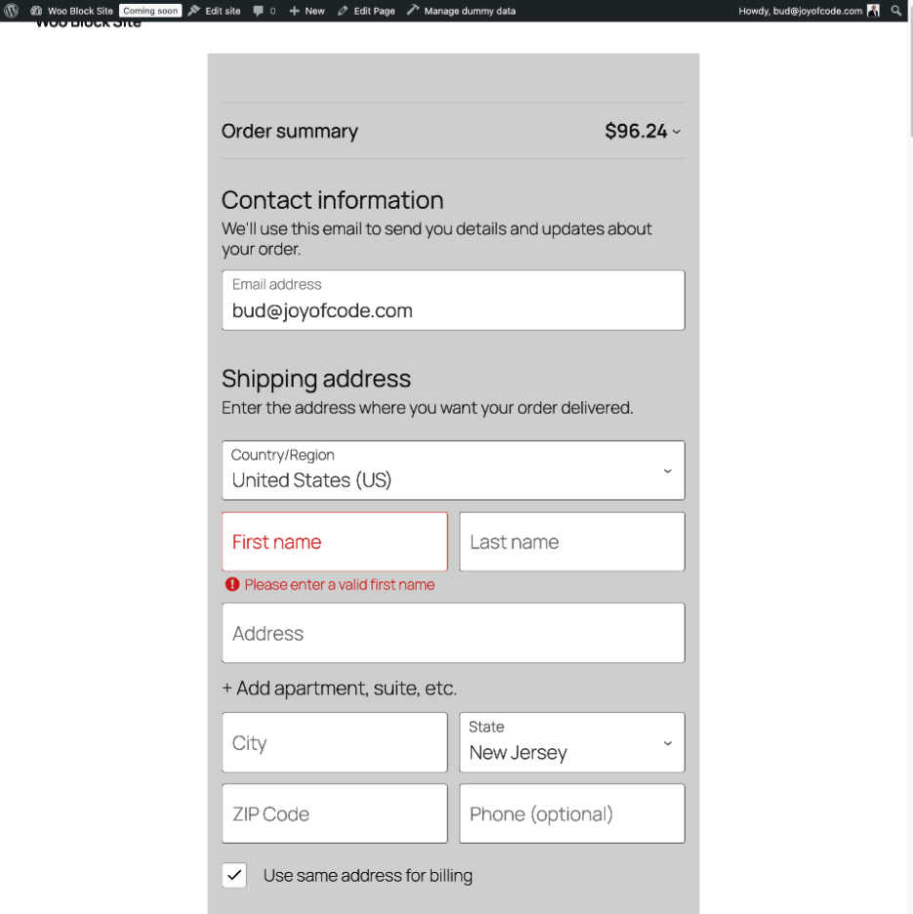Click the Order summary chevron control
913x914 pixels.
tap(676, 131)
